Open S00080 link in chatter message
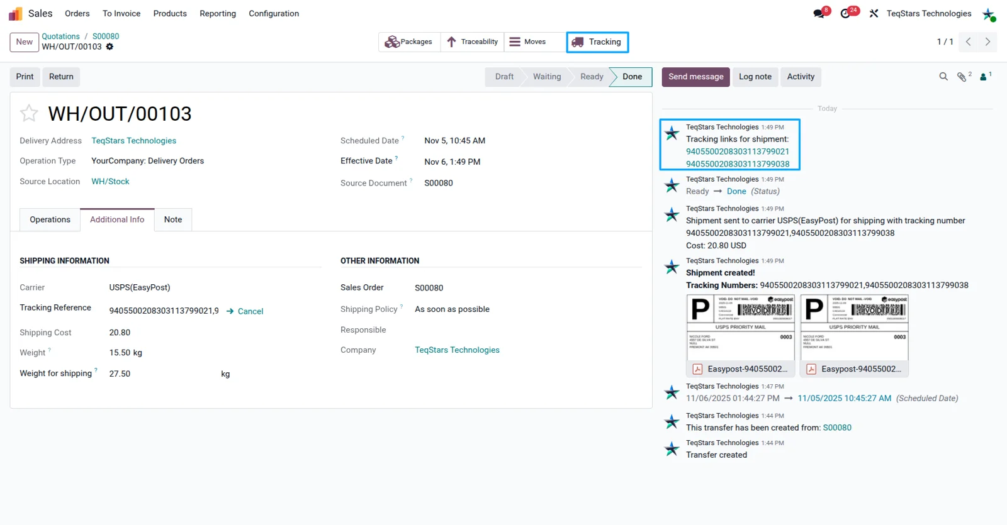Viewport: 1007px width, 525px height. tap(837, 428)
